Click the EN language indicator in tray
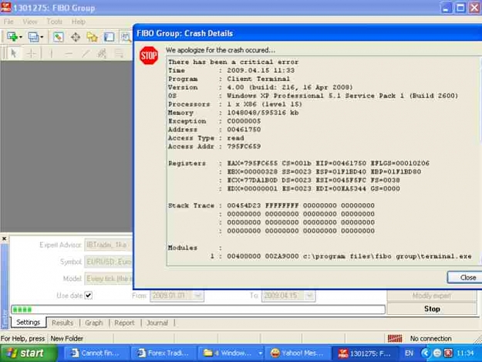This screenshot has width=482, height=362. coord(409,353)
